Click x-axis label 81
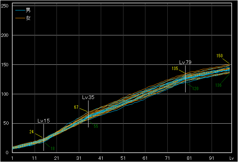The image size is (238, 162). 189,158
